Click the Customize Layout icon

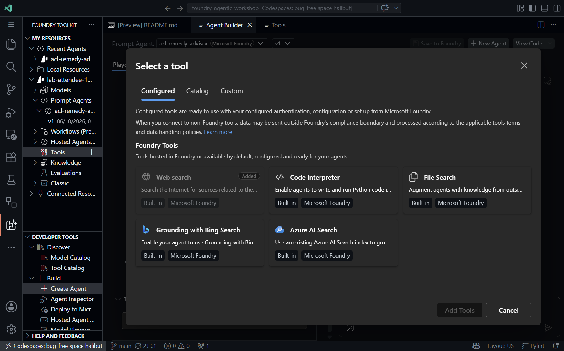(520, 8)
